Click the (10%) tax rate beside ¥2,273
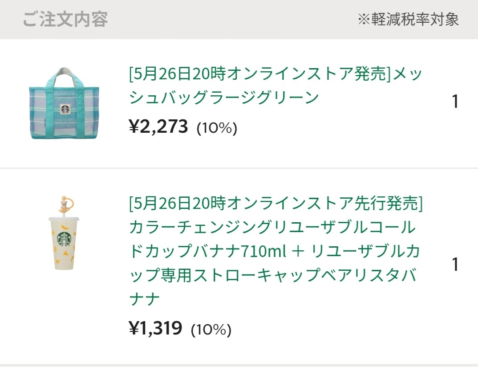 tap(217, 128)
